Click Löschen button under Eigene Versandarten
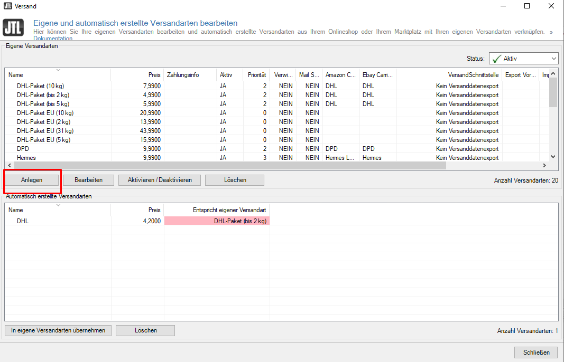This screenshot has height=362, width=564. click(235, 180)
